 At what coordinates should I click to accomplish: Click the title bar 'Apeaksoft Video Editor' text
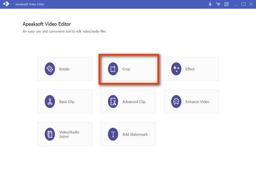click(30, 4)
